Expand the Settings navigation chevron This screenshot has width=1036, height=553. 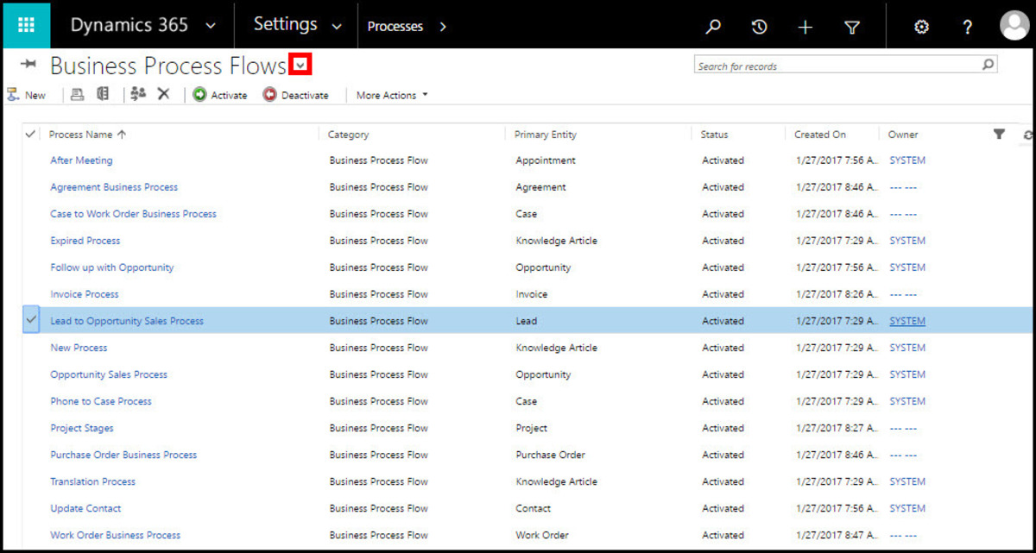tap(338, 27)
